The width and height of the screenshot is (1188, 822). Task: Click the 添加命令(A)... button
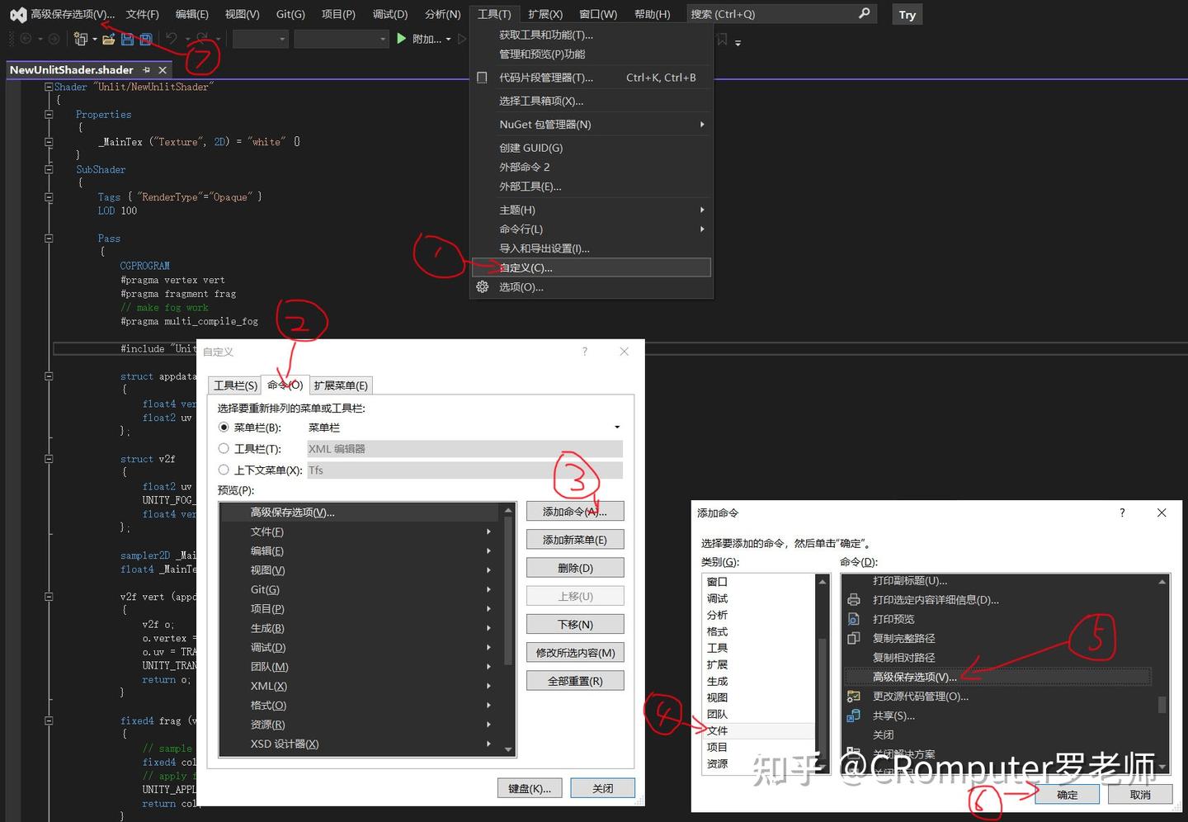pyautogui.click(x=575, y=512)
